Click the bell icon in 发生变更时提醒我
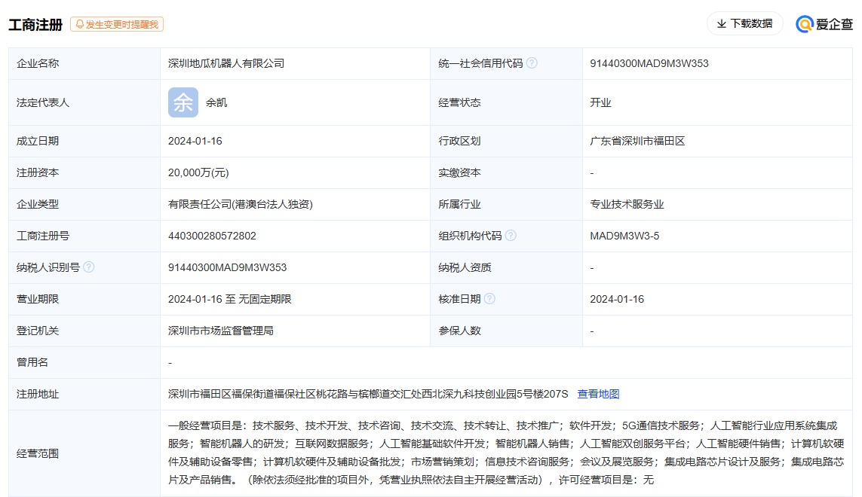Viewport: 862px width, 497px height. (79, 23)
